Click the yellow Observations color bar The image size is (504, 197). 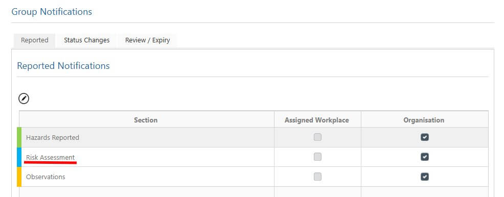click(19, 177)
